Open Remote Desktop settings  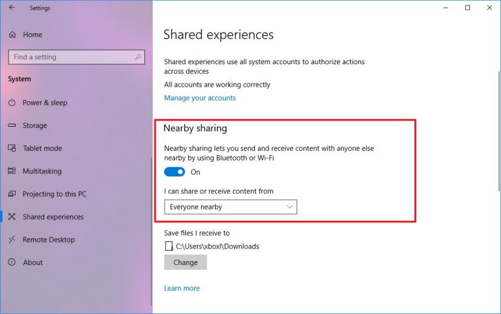pyautogui.click(x=48, y=239)
